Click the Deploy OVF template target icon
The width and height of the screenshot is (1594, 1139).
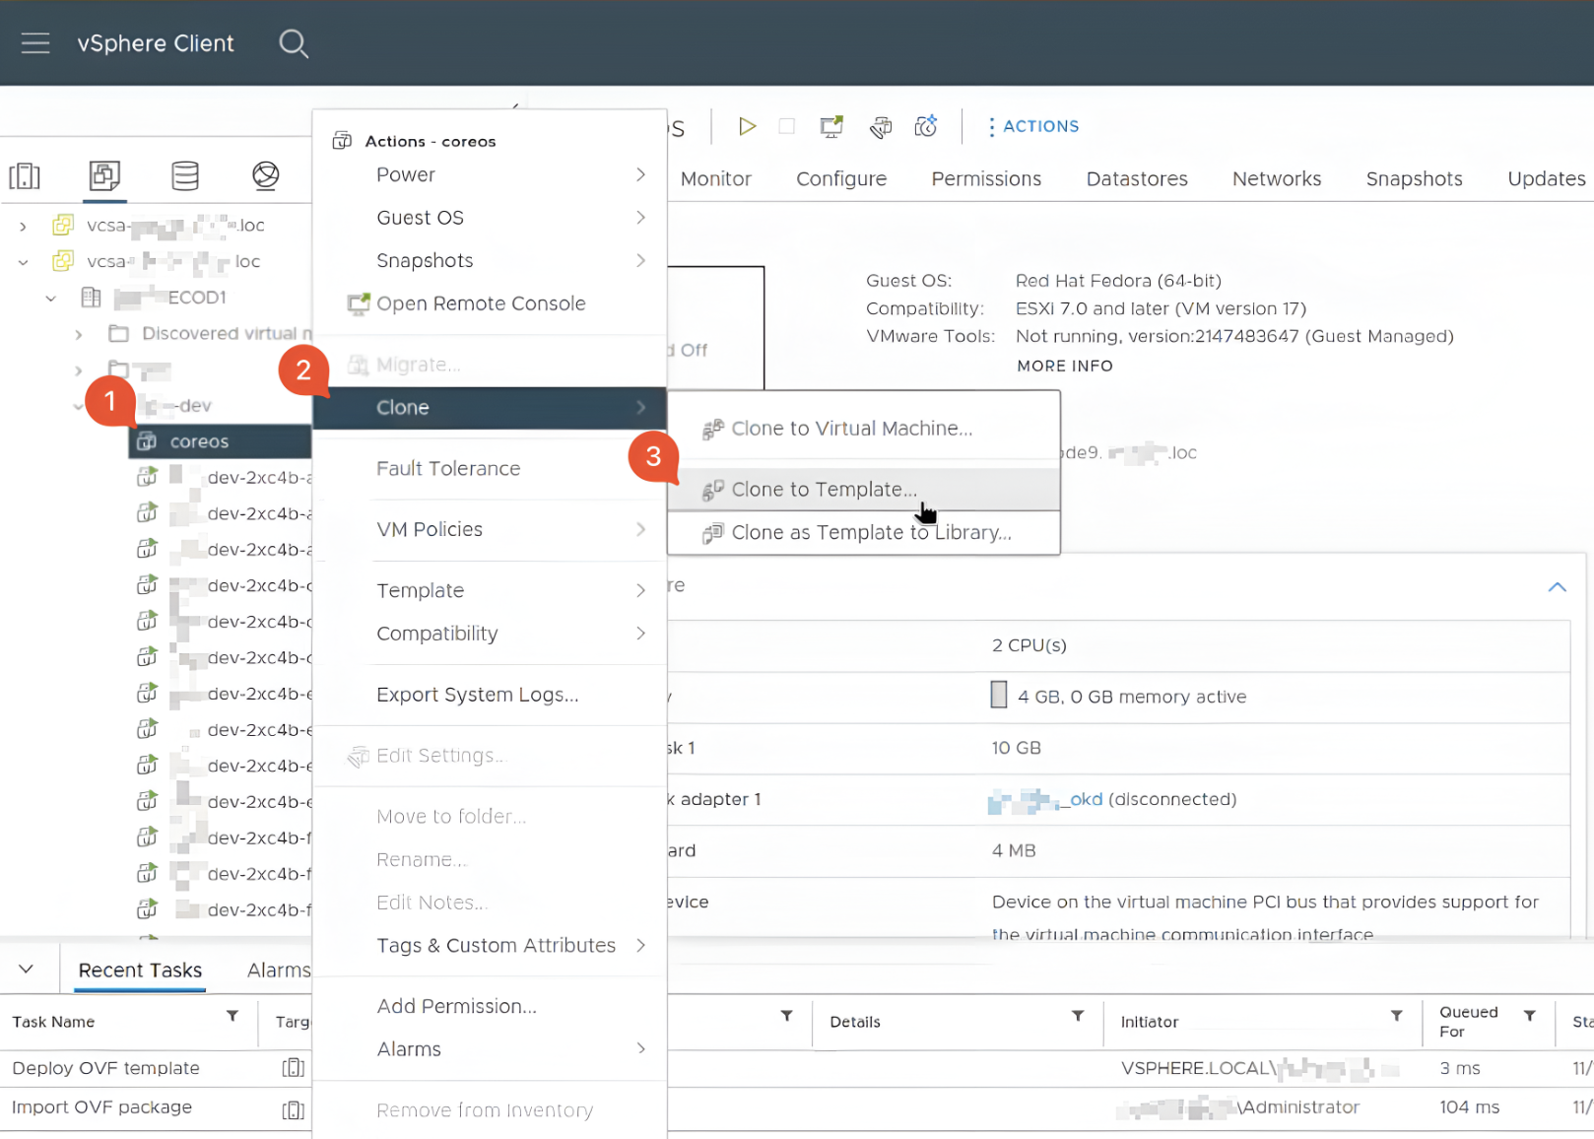coord(294,1068)
